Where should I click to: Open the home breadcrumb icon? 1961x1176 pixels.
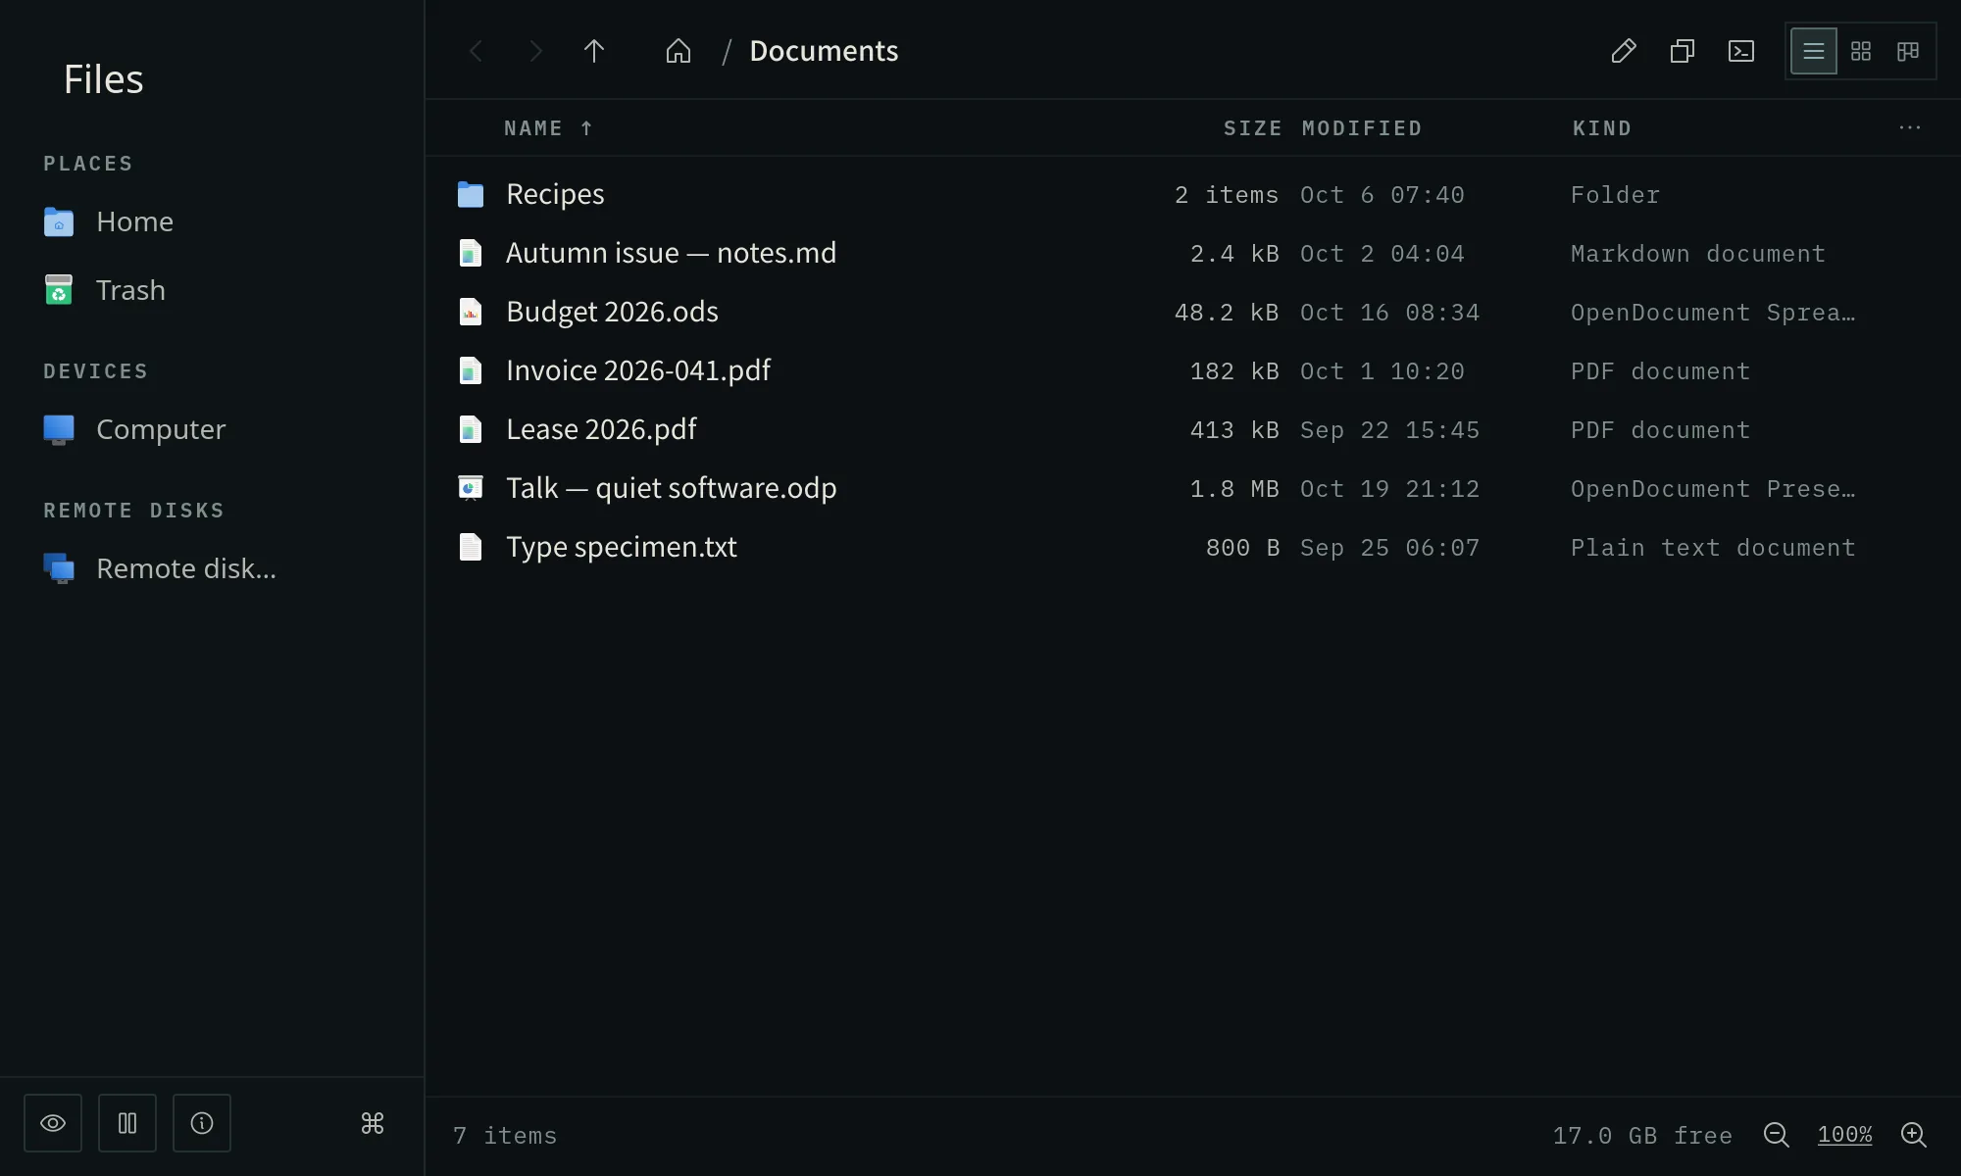(x=679, y=51)
